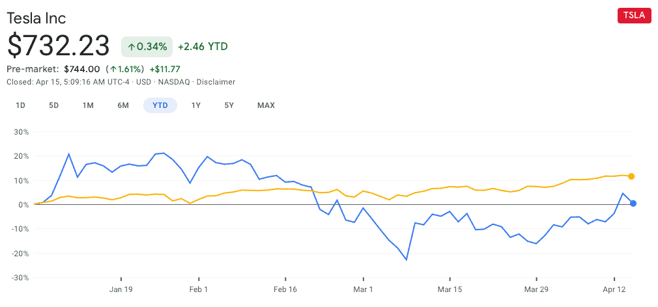The width and height of the screenshot is (658, 307).
Task: Click the $732.23 price figure
Action: (59, 46)
